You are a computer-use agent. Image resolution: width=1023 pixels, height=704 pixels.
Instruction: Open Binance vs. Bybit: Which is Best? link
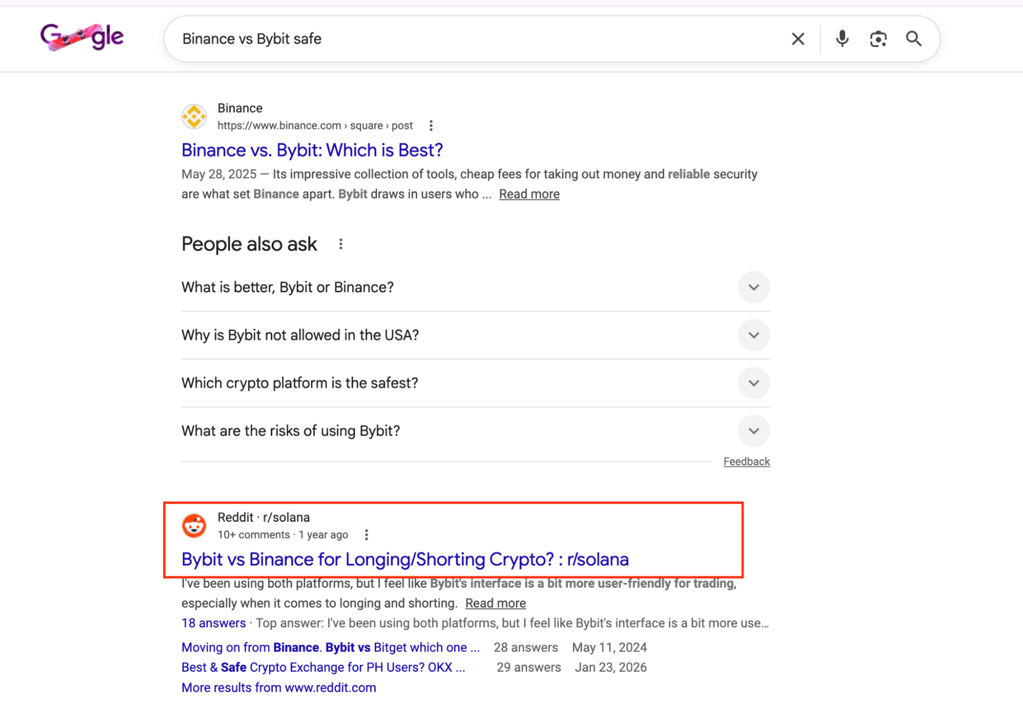click(312, 150)
